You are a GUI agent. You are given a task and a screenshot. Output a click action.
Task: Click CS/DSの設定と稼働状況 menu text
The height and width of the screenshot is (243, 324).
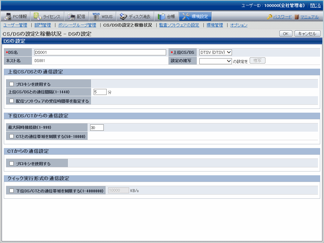click(x=128, y=25)
